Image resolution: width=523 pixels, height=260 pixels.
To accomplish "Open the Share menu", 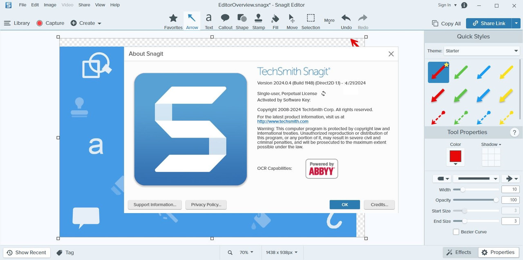I will 84,5.
